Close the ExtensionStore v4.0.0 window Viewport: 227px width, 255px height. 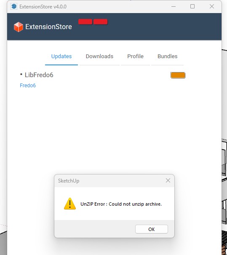(211, 6)
